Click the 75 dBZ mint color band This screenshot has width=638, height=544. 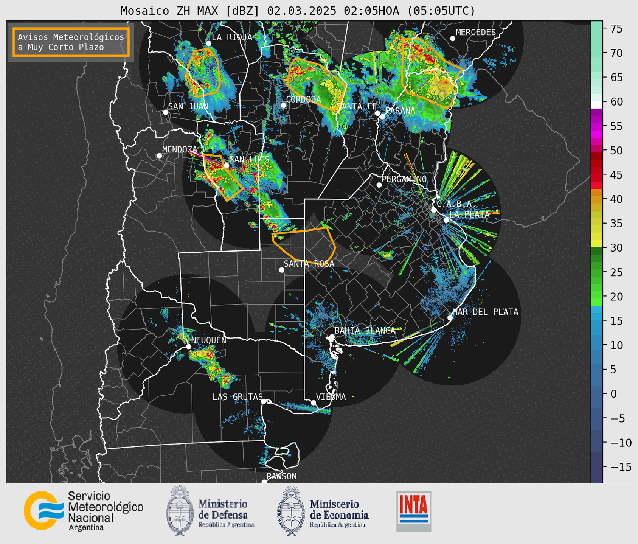click(597, 28)
